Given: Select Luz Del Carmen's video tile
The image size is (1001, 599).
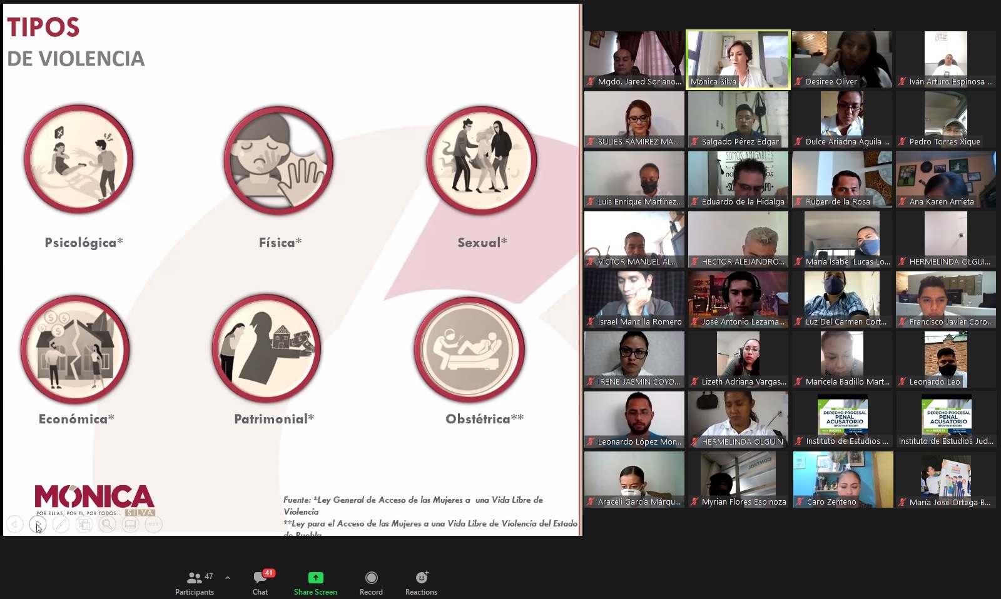Looking at the screenshot, I should pos(842,299).
